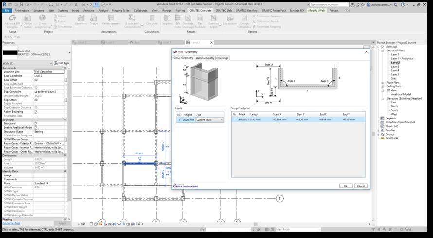Switch to the Walls Geometry tab
Viewport: 433px width, 238px height.
pos(205,58)
